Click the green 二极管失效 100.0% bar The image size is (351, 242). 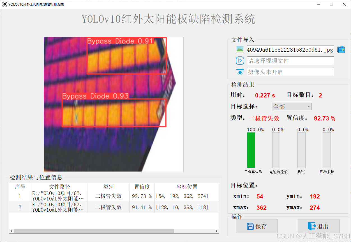pos(251,150)
